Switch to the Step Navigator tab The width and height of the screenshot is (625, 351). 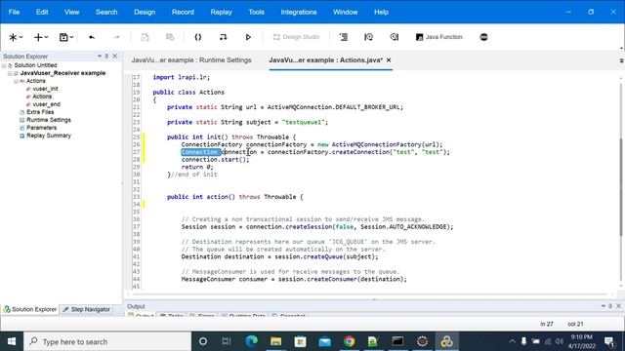87,309
